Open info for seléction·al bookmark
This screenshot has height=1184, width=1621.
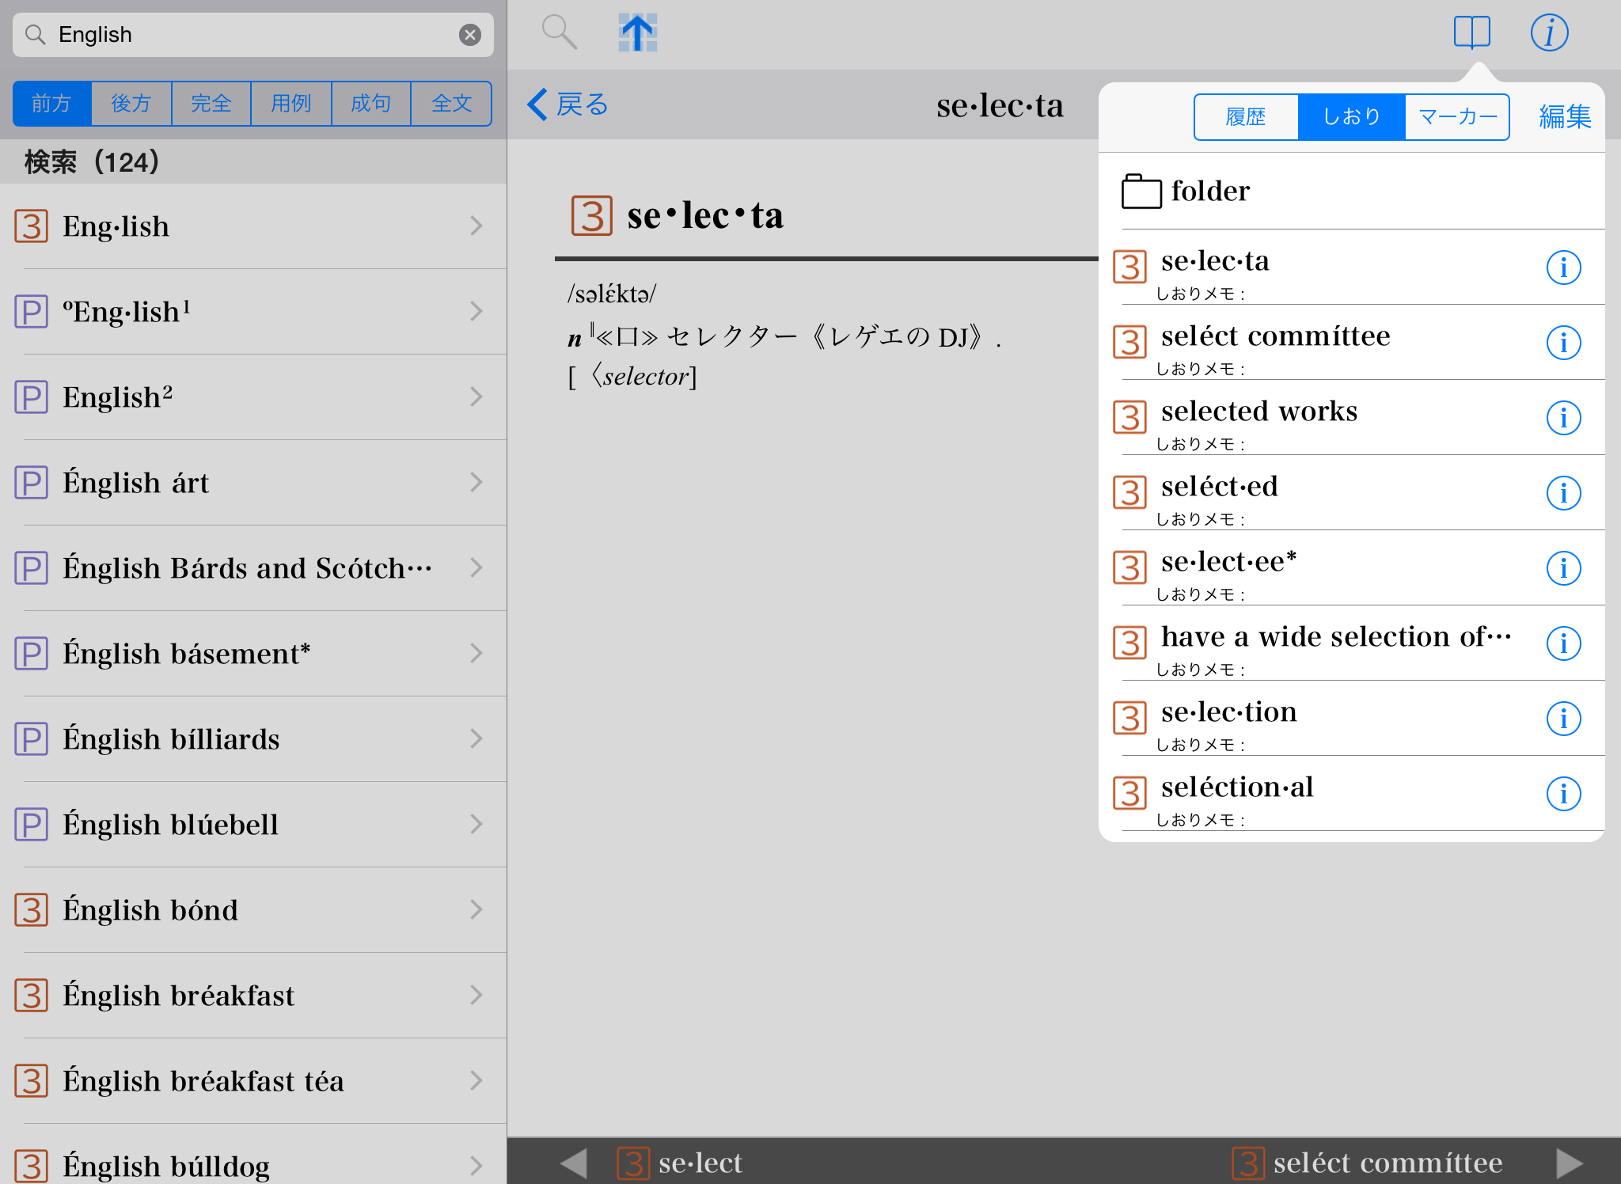pos(1563,794)
